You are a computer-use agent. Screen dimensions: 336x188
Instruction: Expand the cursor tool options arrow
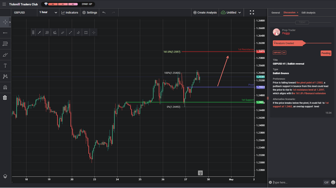click(10, 22)
